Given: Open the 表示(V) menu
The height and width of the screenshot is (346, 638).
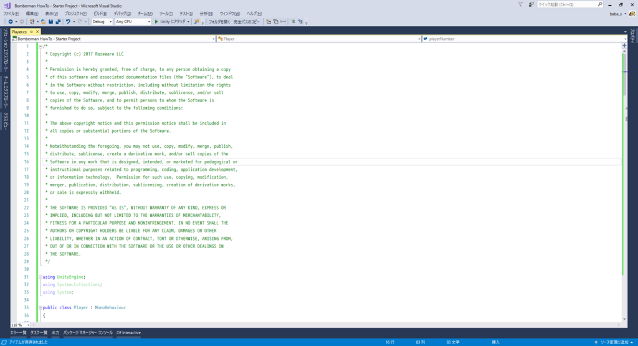Looking at the screenshot, I should [x=51, y=14].
